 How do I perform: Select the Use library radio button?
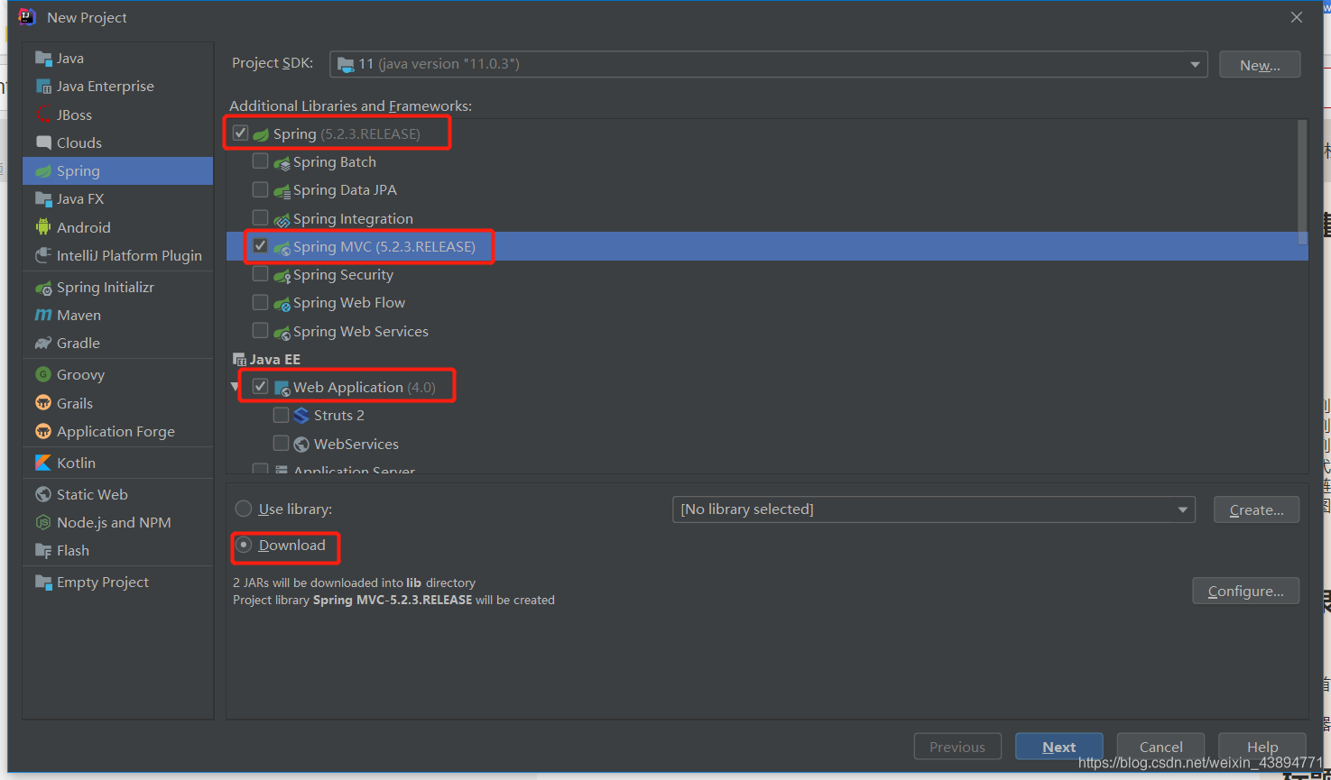(x=244, y=509)
